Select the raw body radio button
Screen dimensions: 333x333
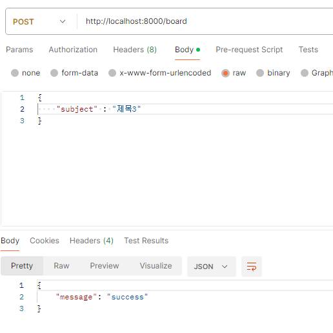pyautogui.click(x=225, y=73)
